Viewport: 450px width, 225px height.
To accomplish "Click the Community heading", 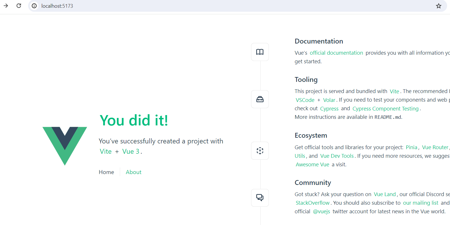I will (313, 183).
